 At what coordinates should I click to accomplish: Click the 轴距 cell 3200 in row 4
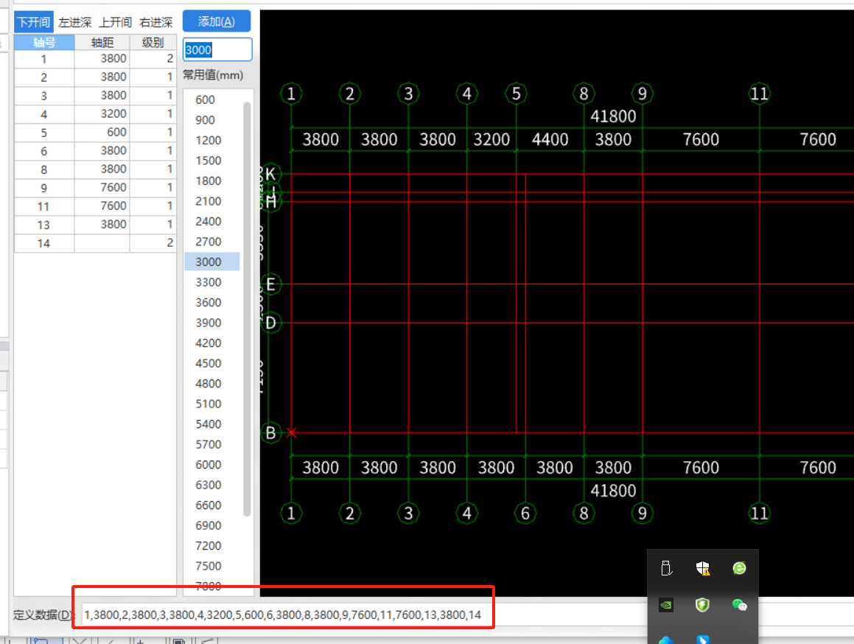coord(102,114)
